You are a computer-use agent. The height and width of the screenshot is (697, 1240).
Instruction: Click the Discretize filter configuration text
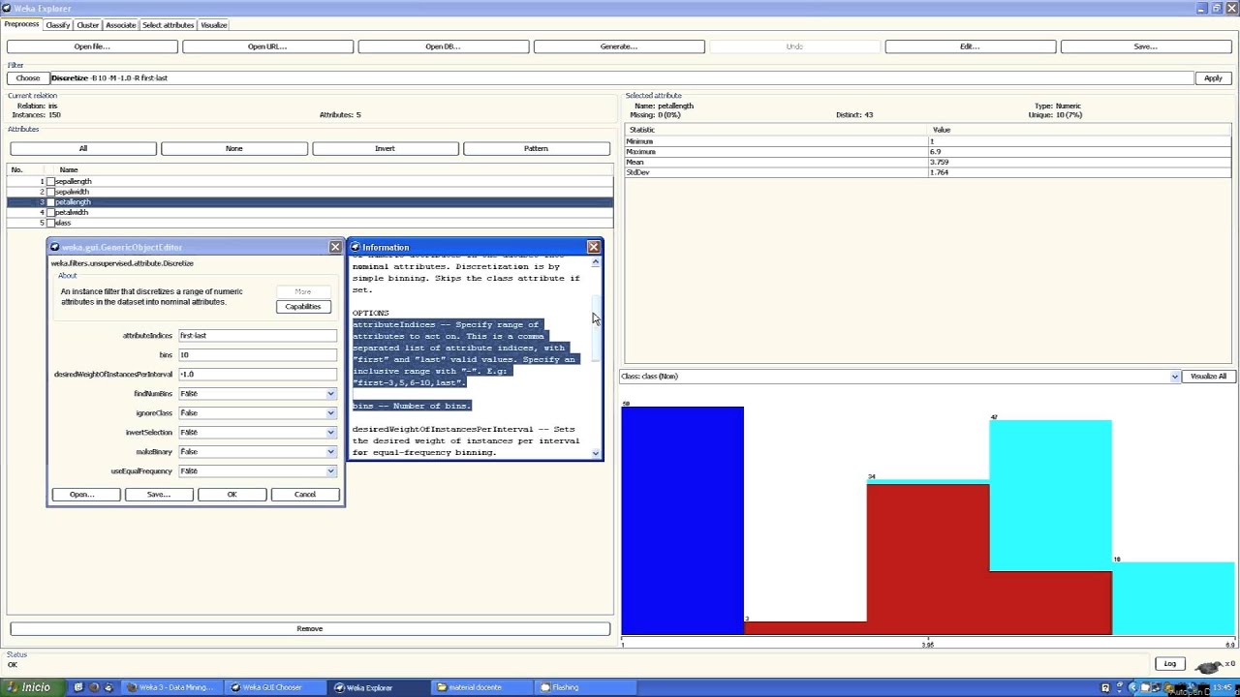coord(622,77)
